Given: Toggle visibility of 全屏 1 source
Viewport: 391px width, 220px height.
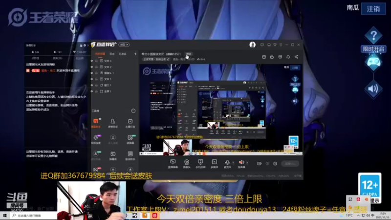Looking at the screenshot, I should (x=92, y=91).
